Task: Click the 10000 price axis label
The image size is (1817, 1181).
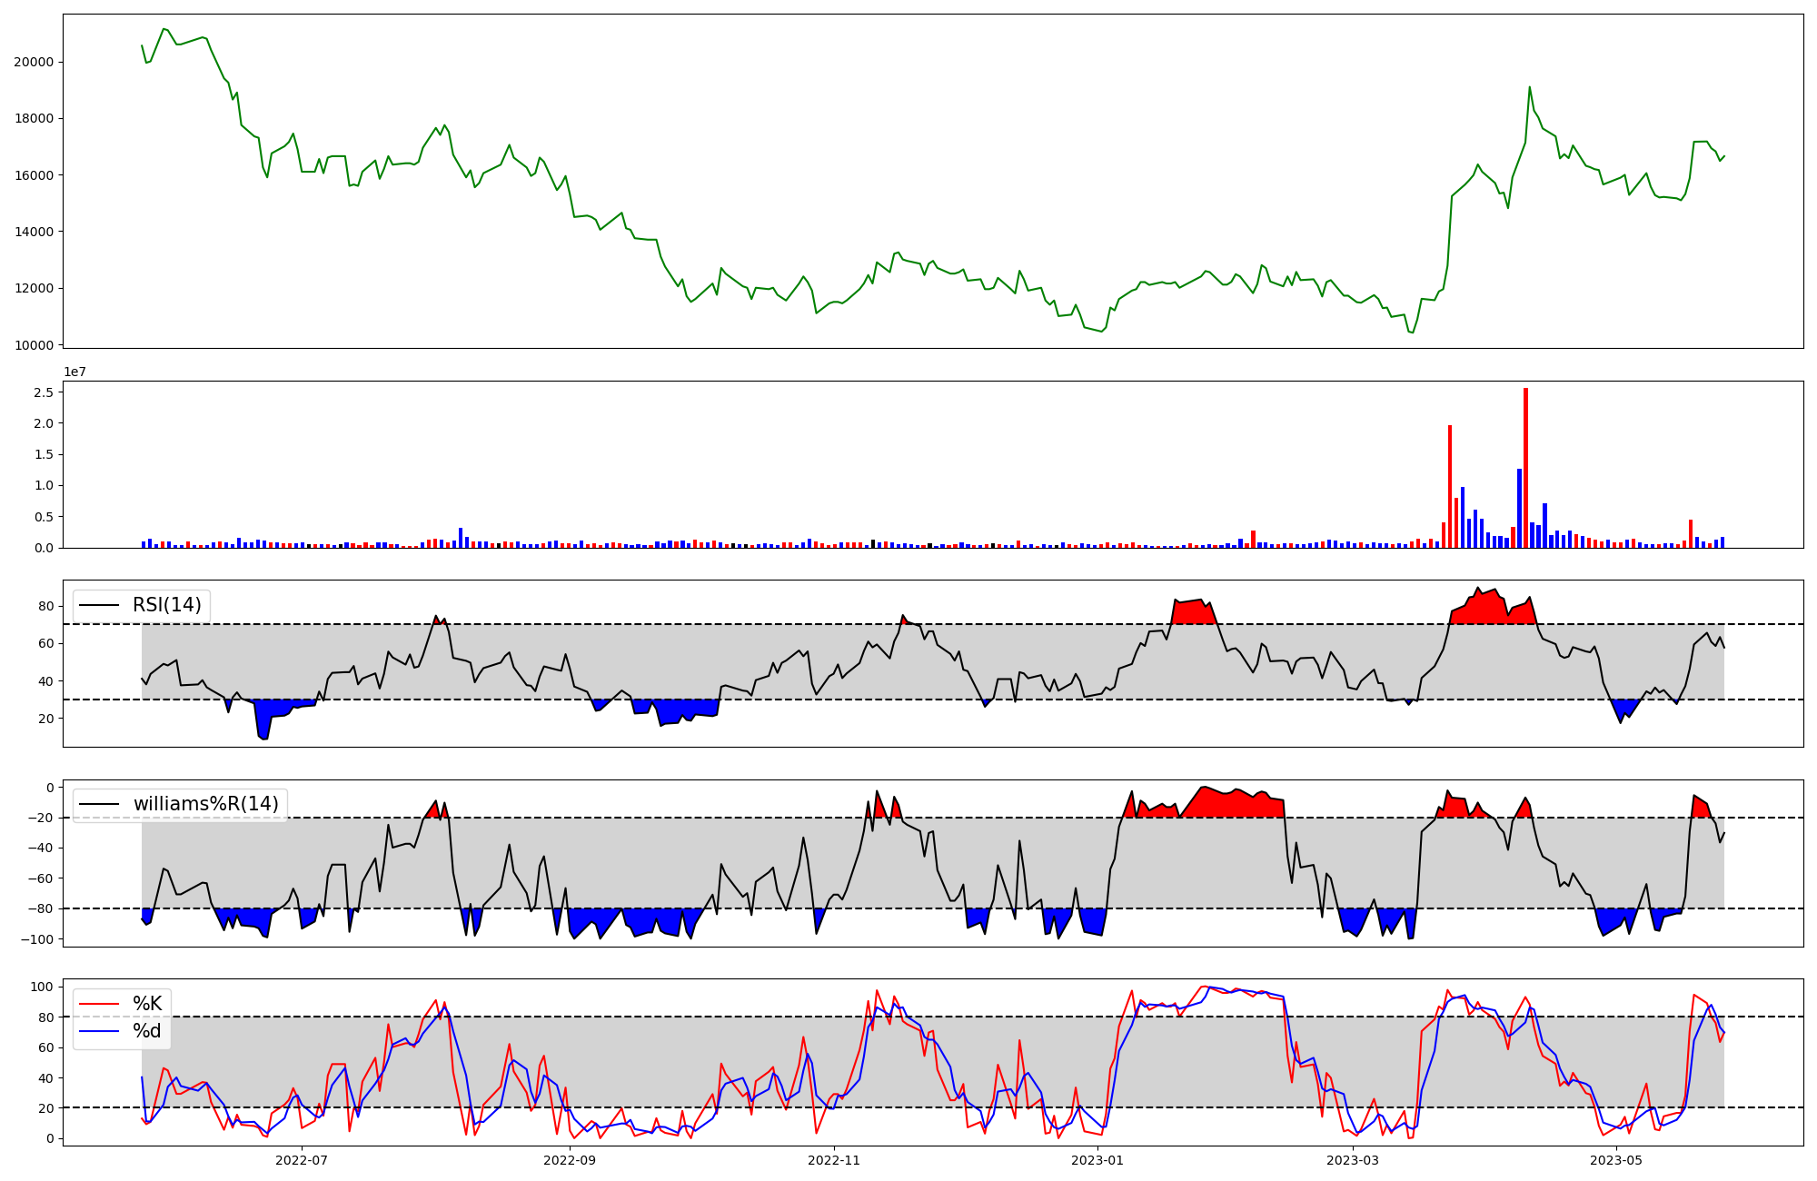Action: (x=34, y=345)
